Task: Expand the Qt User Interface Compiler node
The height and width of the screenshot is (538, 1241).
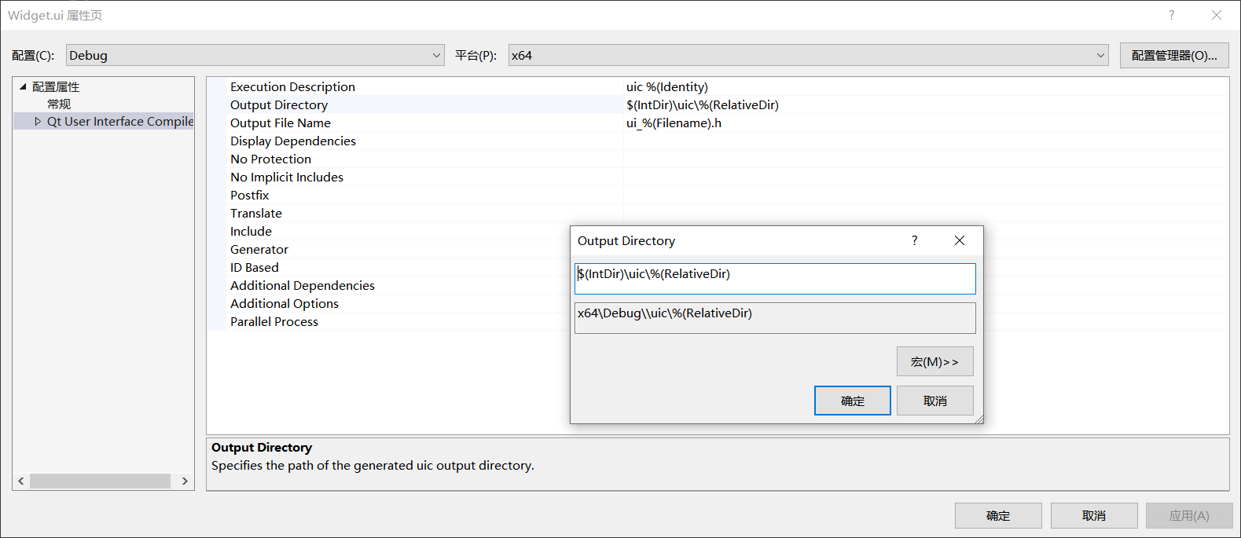Action: point(38,121)
